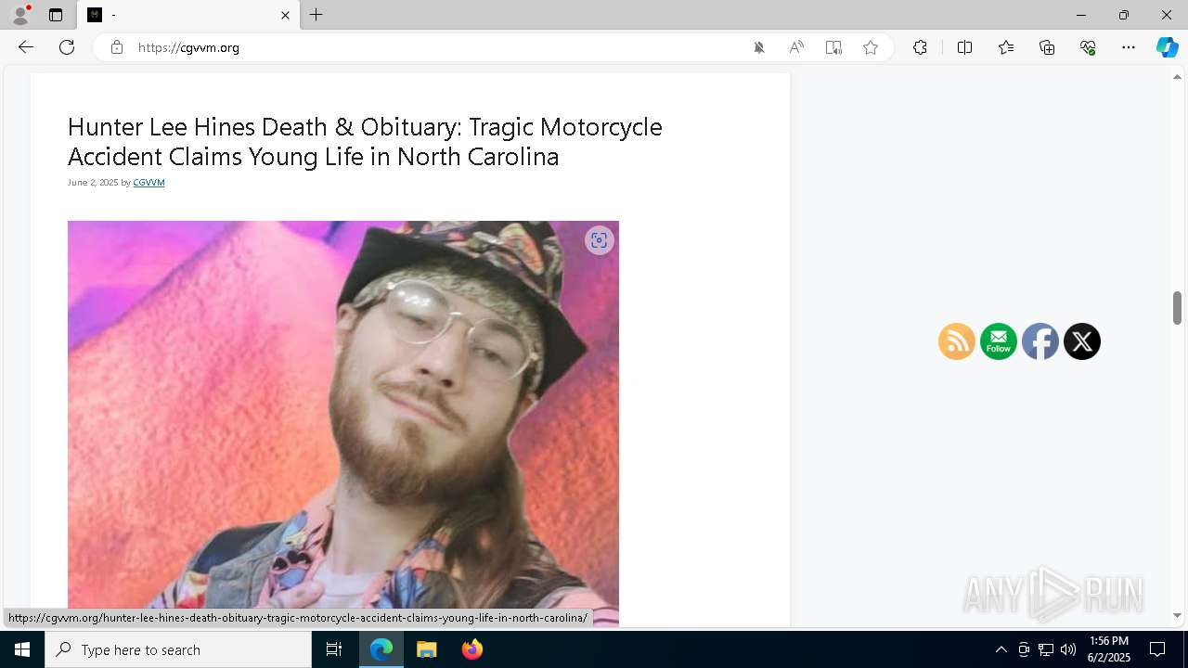Click the green Follow by email icon
Image resolution: width=1188 pixels, height=668 pixels.
(999, 341)
